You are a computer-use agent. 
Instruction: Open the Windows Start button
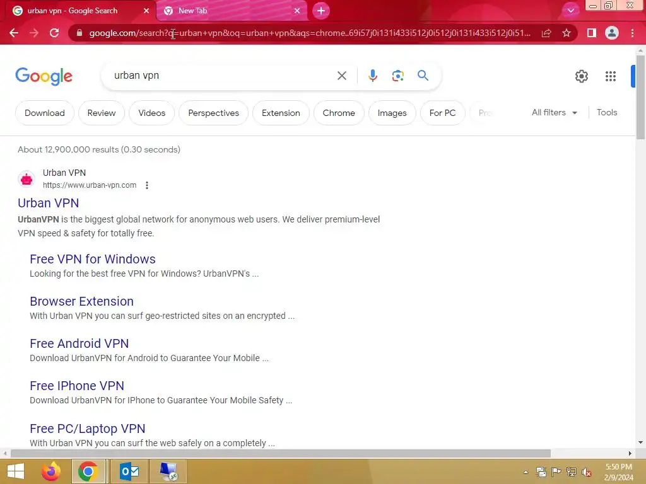click(x=16, y=471)
